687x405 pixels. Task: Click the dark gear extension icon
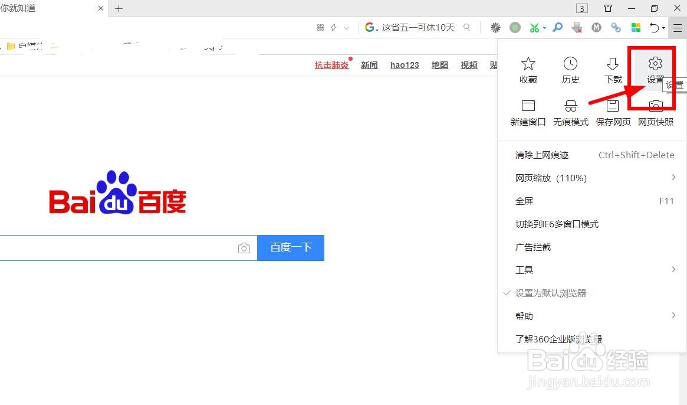[x=495, y=28]
